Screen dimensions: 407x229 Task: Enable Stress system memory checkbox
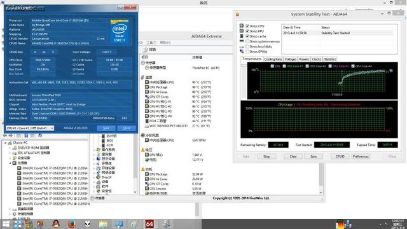tap(247, 41)
